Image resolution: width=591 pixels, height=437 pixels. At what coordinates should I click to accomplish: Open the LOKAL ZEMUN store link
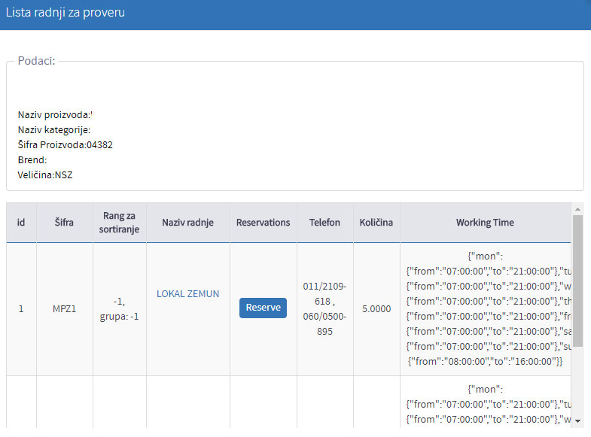[x=187, y=293]
